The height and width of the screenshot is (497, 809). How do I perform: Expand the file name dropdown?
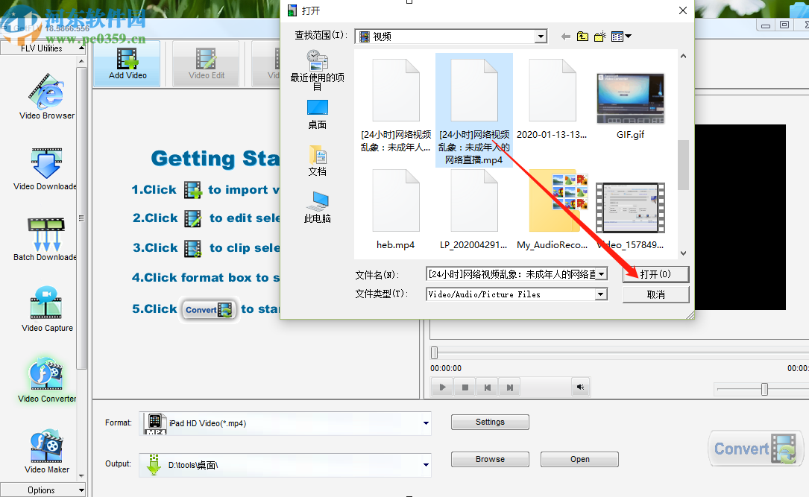[602, 274]
